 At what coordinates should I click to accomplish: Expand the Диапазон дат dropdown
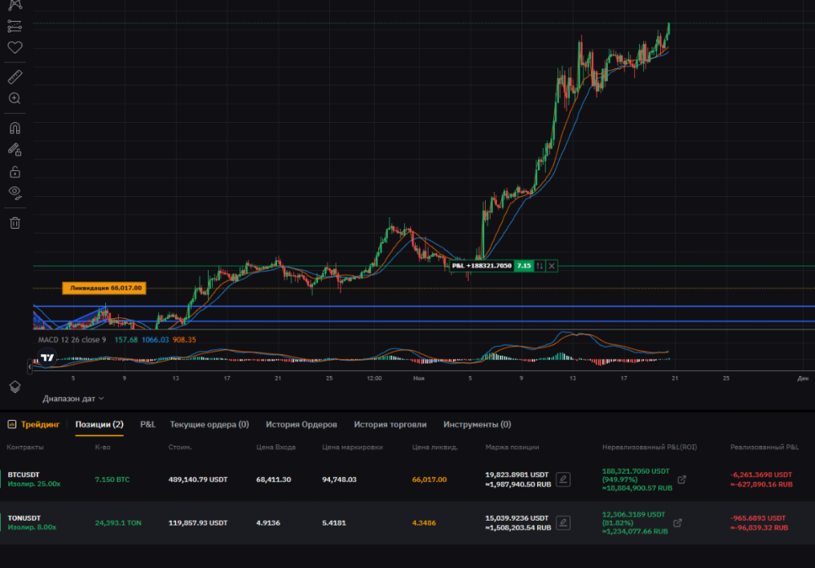tap(73, 399)
